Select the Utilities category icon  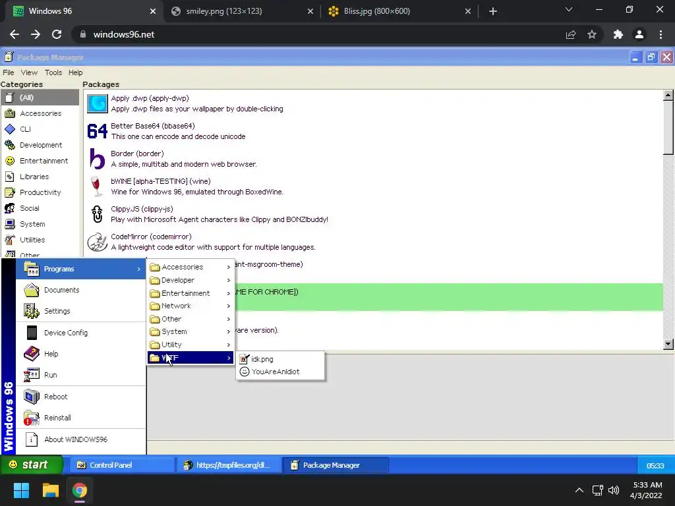10,240
